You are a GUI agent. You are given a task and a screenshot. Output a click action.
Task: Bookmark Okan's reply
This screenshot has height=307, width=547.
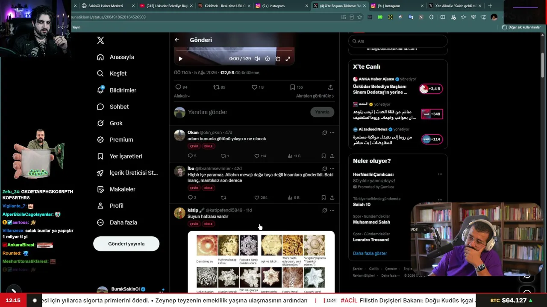coord(323,156)
